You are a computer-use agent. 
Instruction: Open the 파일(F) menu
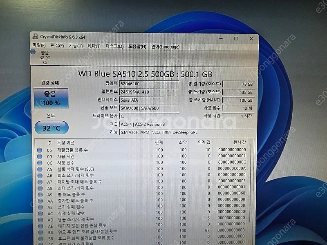click(x=39, y=45)
